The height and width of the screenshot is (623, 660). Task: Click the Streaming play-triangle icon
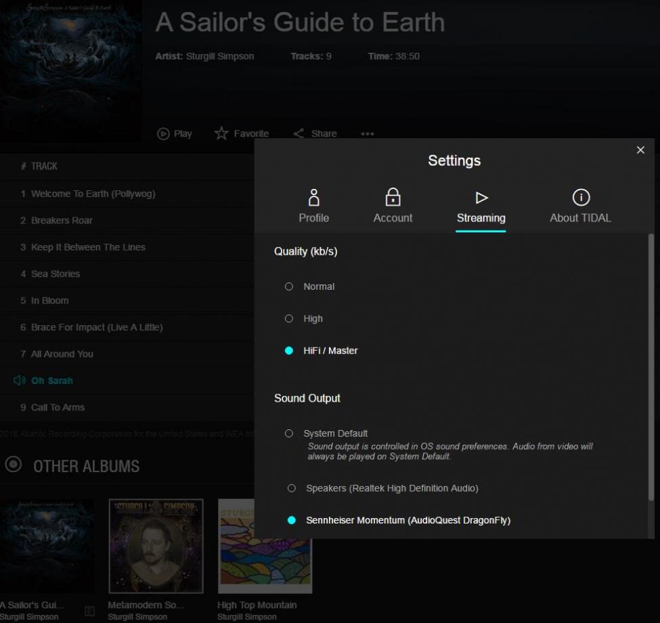481,198
